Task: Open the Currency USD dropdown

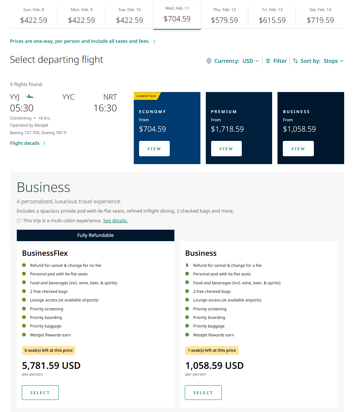Action: click(250, 61)
